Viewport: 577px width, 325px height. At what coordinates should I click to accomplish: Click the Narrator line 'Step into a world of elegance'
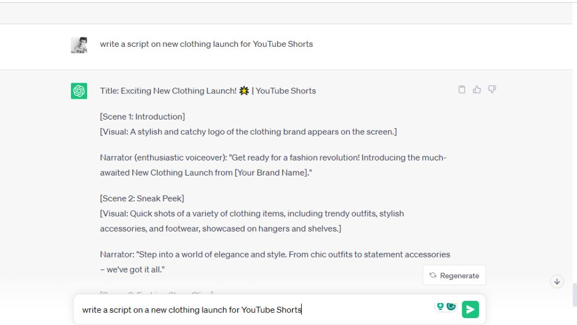pos(275,255)
